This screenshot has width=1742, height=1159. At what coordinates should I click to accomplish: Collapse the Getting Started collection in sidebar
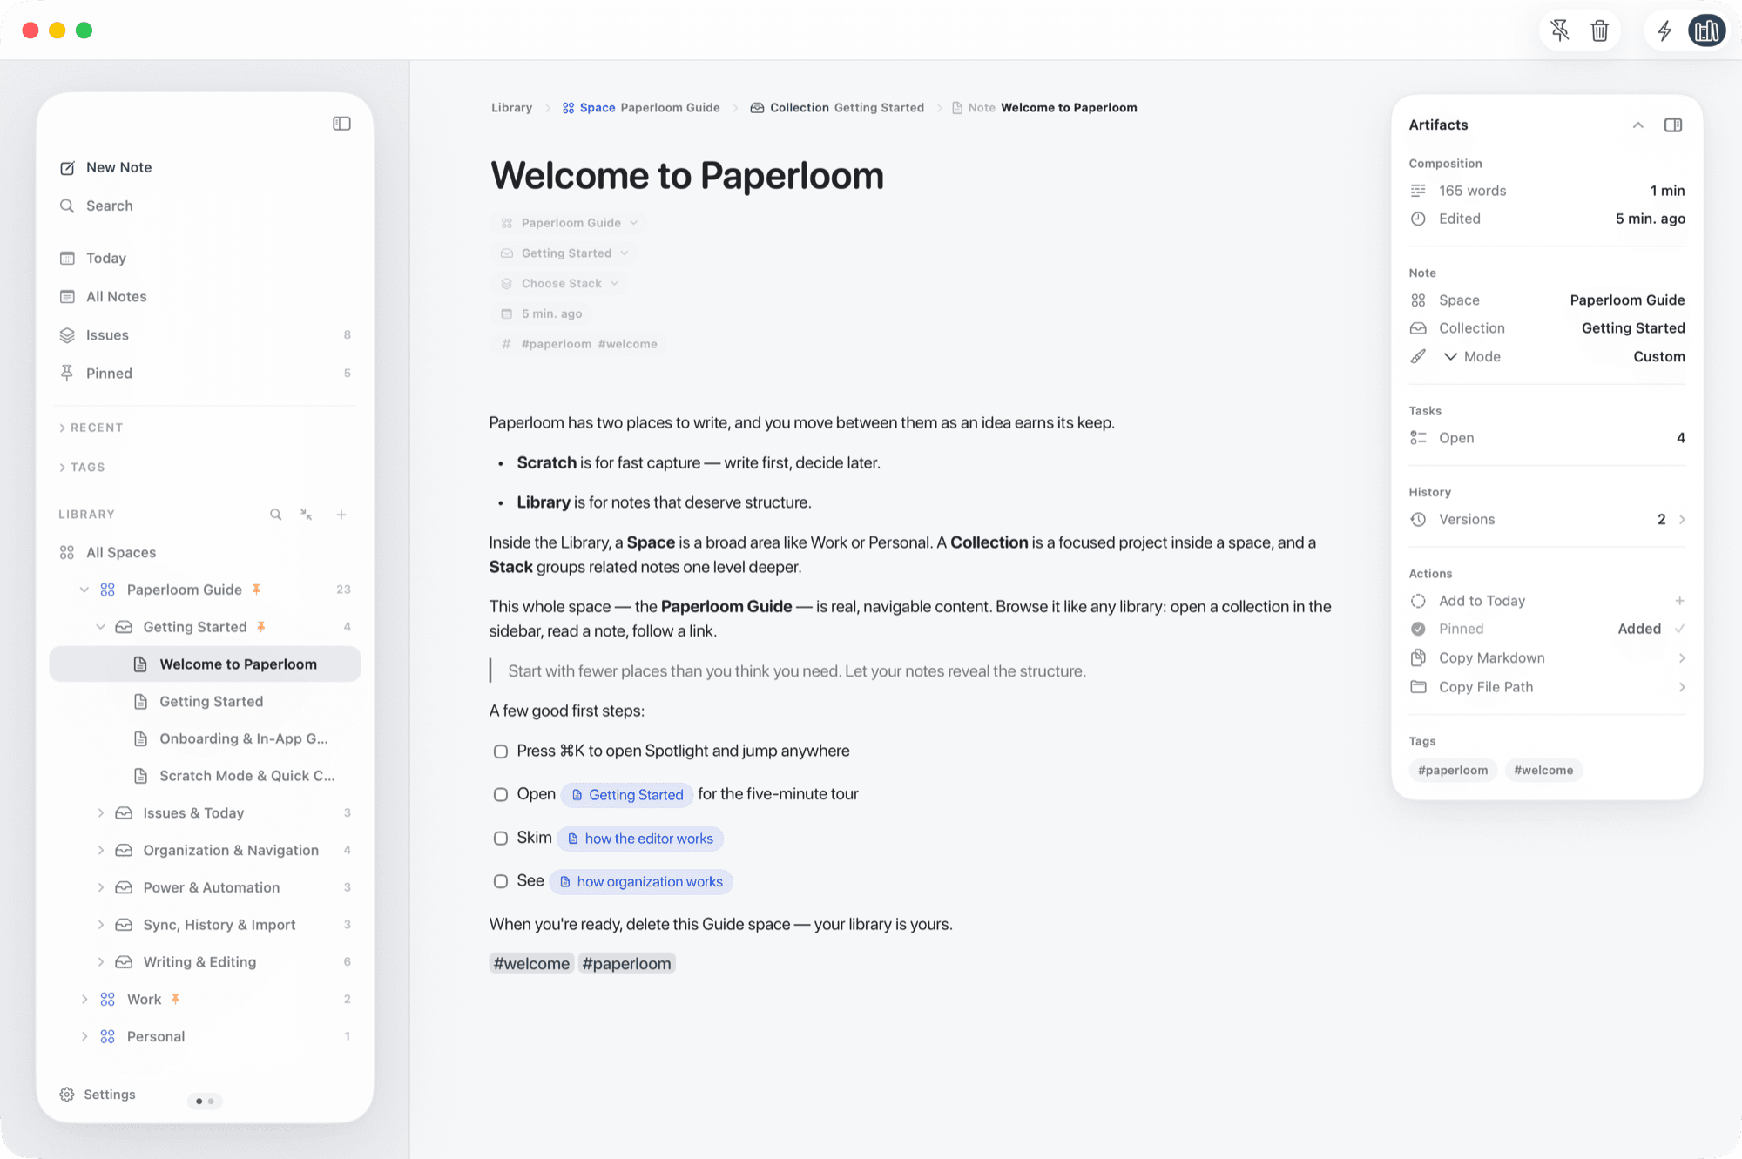[x=101, y=627]
